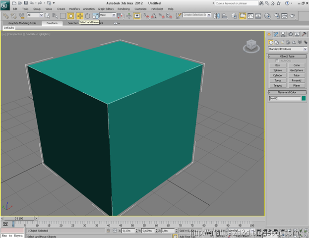Click the 3ds Max application logo button

[x=5, y=5]
